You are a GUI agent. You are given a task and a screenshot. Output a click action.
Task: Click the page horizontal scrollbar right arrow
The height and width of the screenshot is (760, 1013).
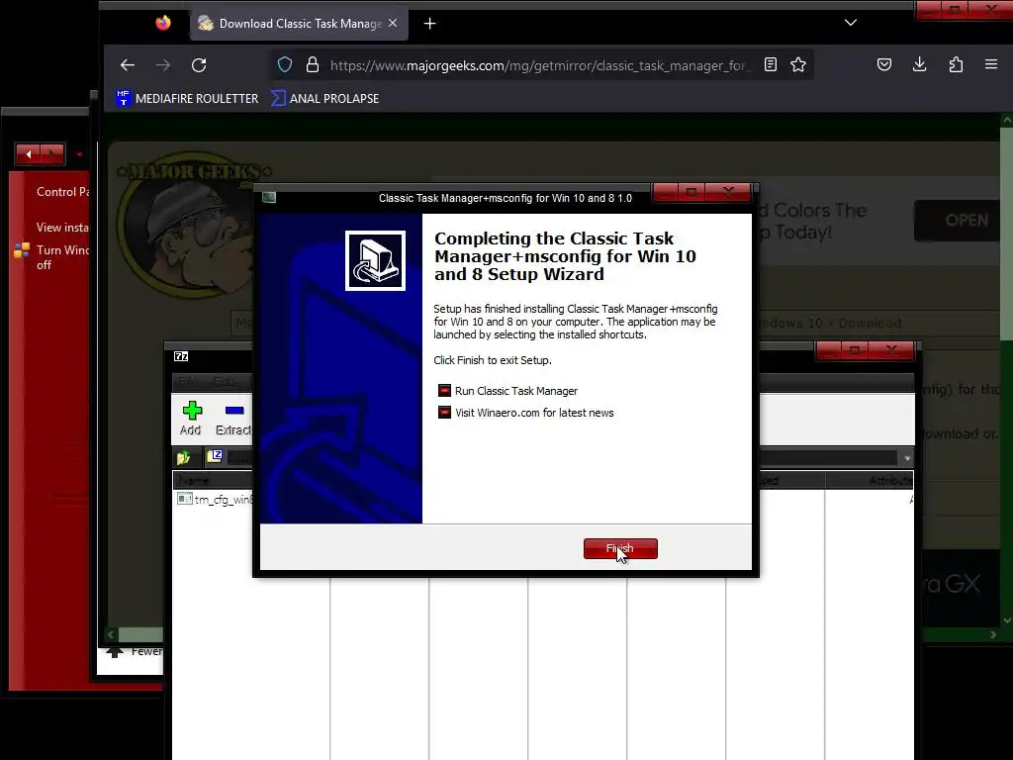tap(993, 635)
